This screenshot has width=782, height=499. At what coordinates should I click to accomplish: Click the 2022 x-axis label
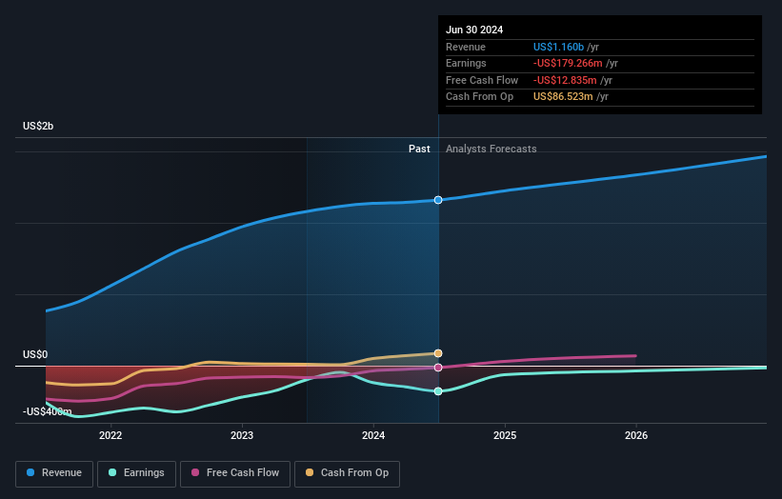(x=110, y=435)
